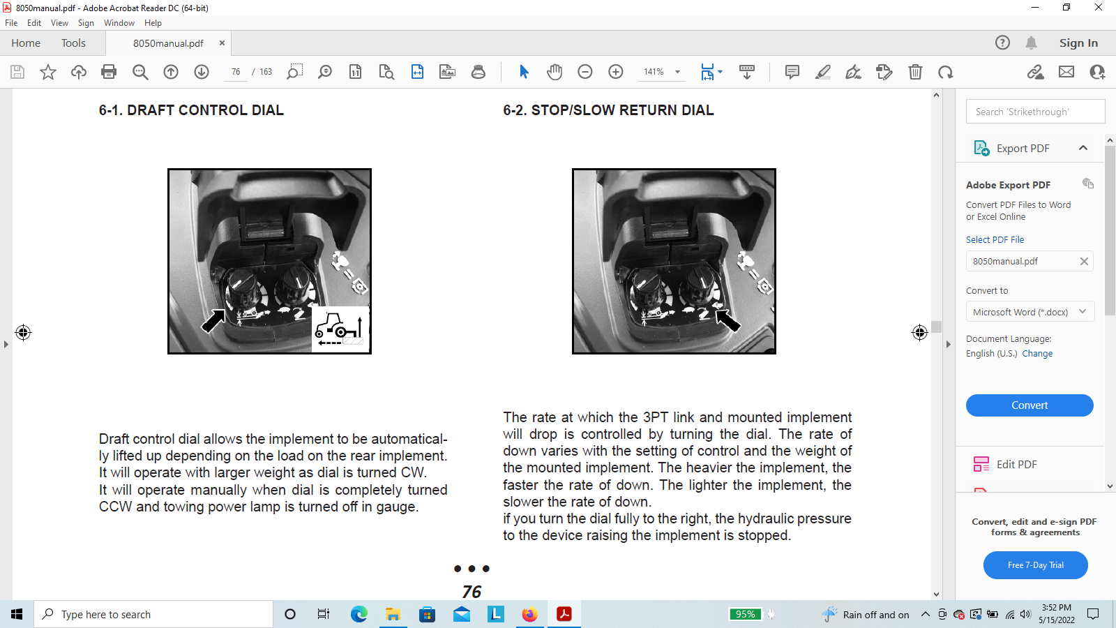Show hidden system tray icons
This screenshot has width=1116, height=628.
[925, 614]
